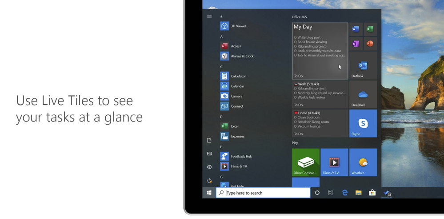Jump to letter E section header
Screen dimensions: 444x219
coord(221,117)
